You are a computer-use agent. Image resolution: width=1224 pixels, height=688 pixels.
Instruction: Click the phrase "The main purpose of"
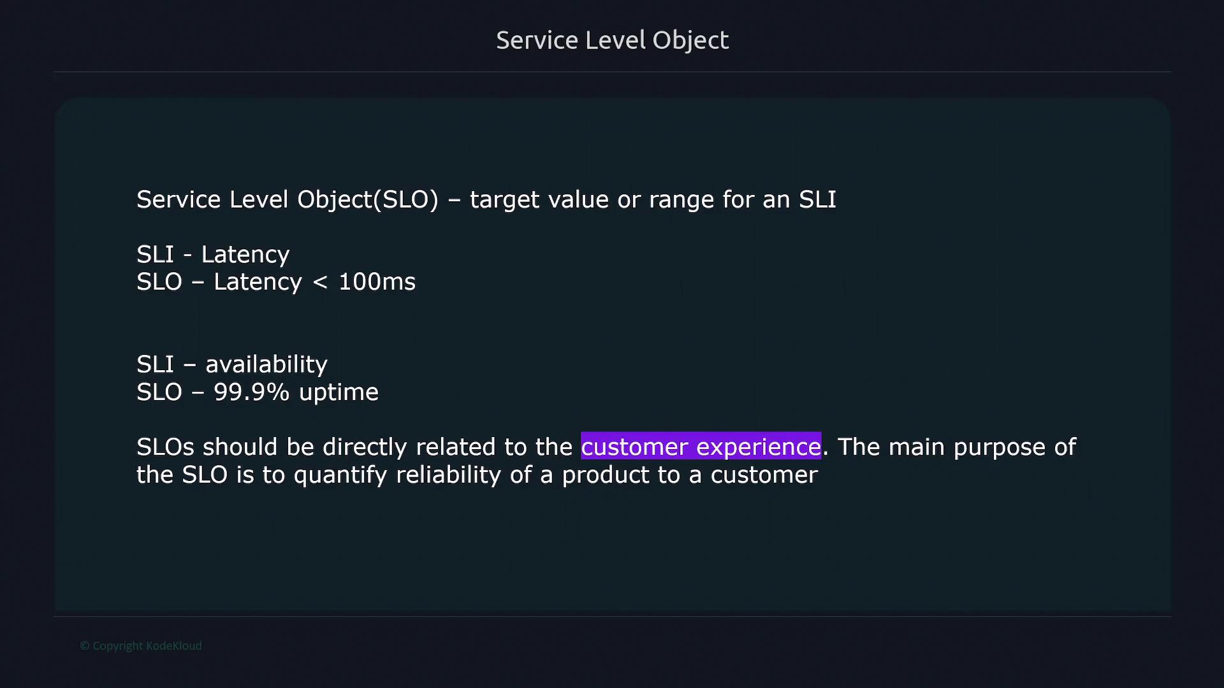[956, 447]
